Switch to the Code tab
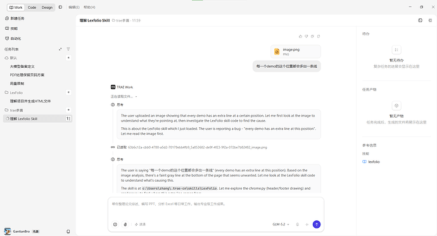 [32, 8]
